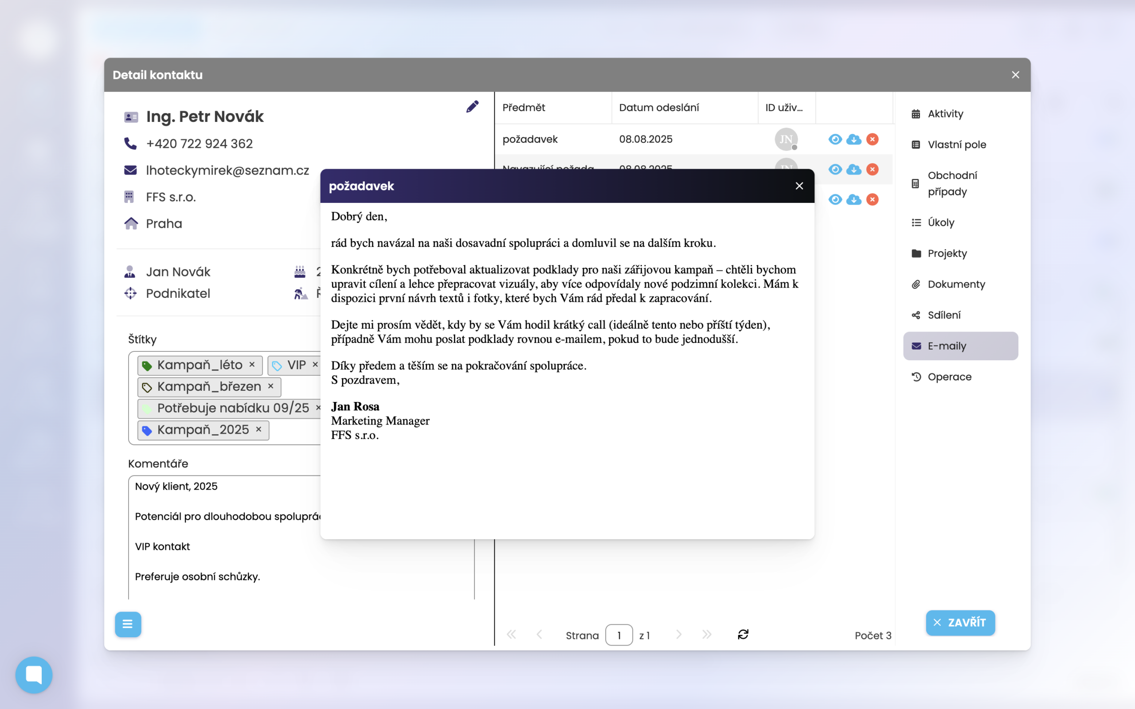Image resolution: width=1135 pixels, height=709 pixels.
Task: Download the požadavek email
Action: click(x=853, y=139)
